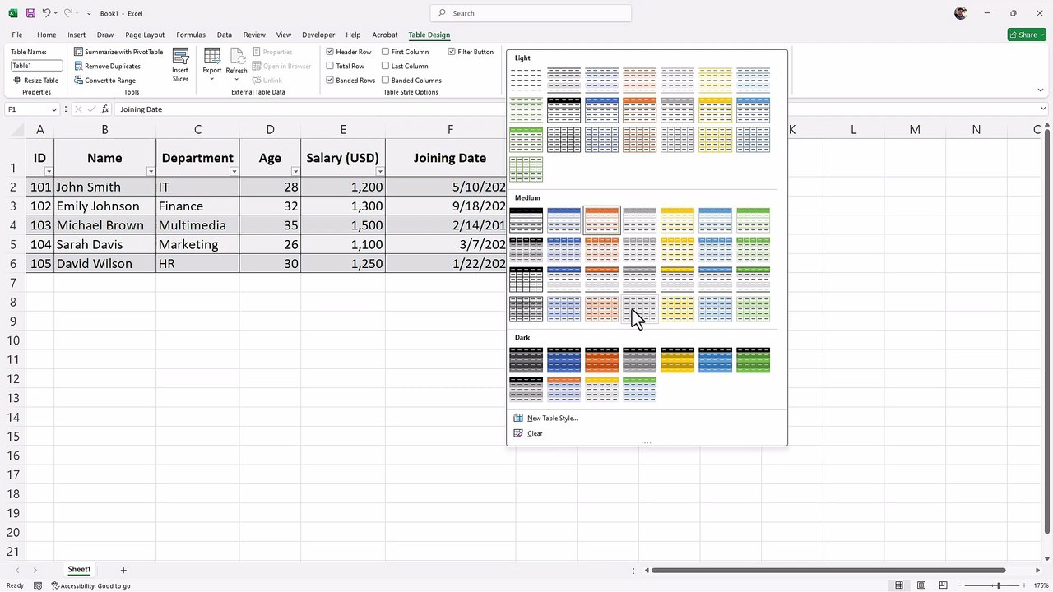Click the Table Name input field

(x=36, y=66)
